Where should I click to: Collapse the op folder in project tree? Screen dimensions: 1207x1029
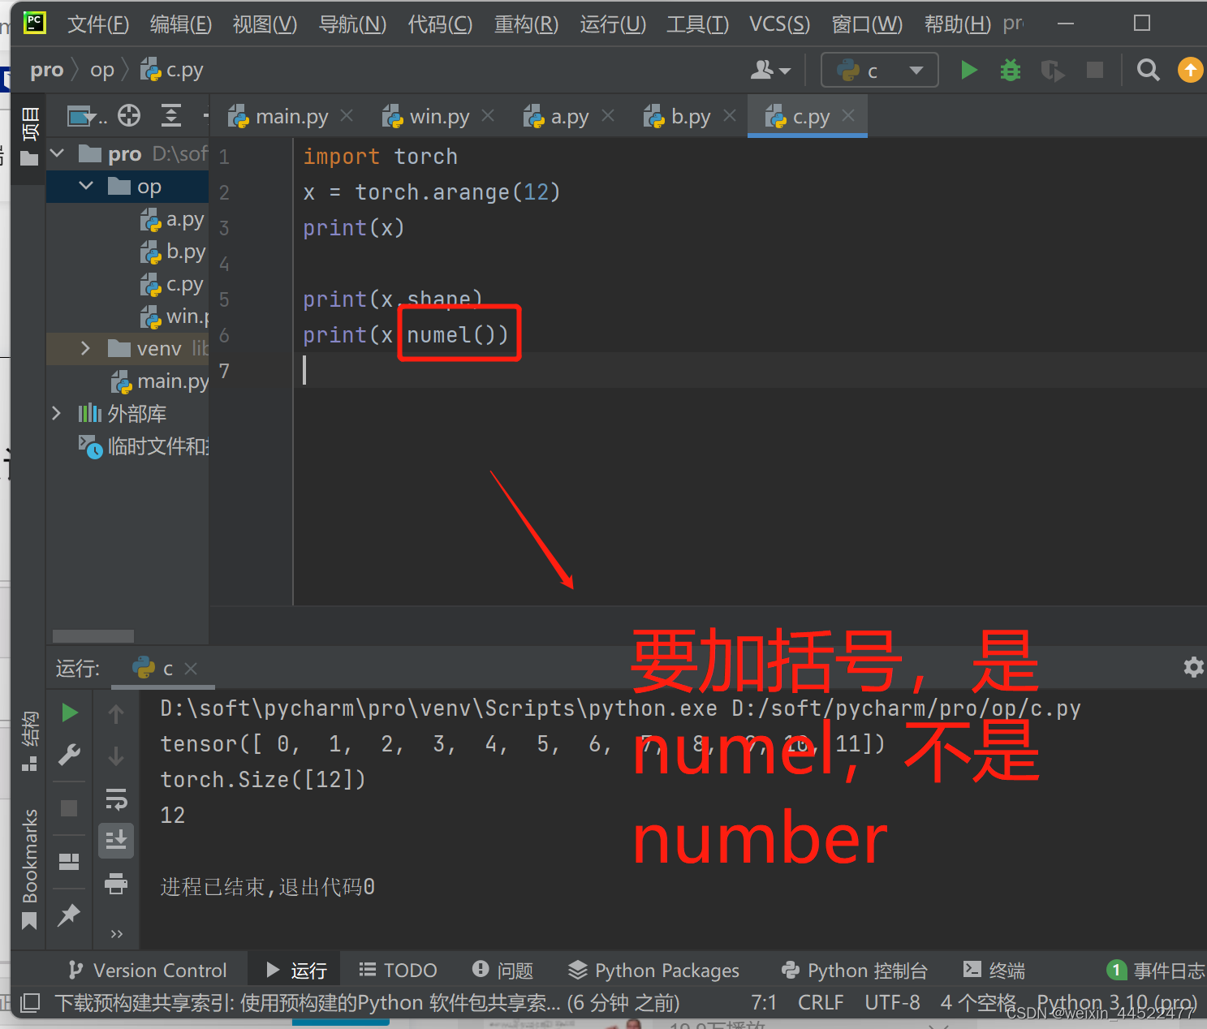(x=85, y=186)
